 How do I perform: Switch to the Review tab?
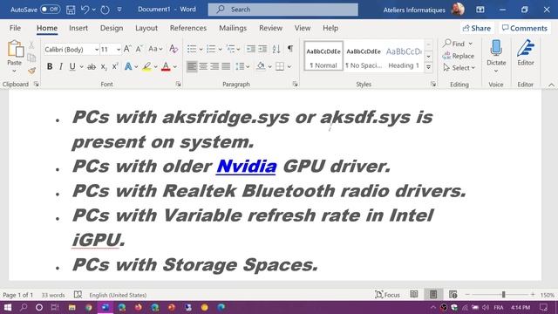270,28
